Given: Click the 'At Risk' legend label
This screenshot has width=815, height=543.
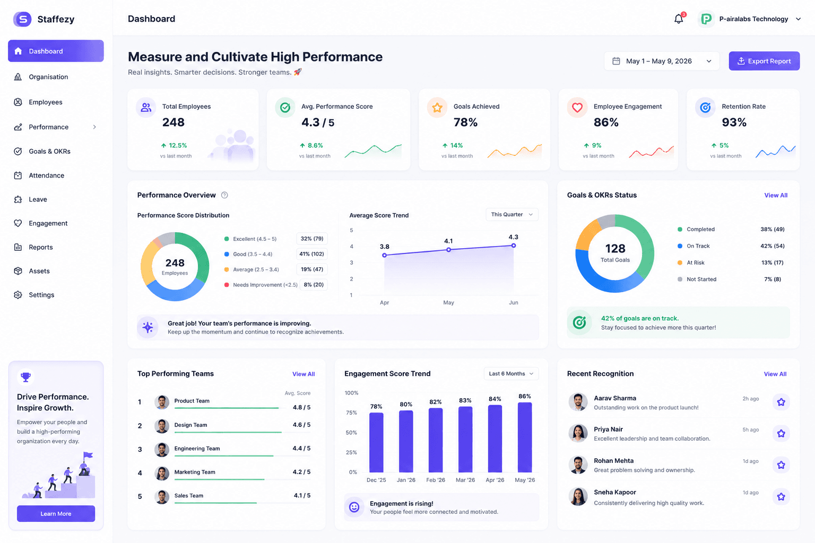Looking at the screenshot, I should click(x=696, y=262).
